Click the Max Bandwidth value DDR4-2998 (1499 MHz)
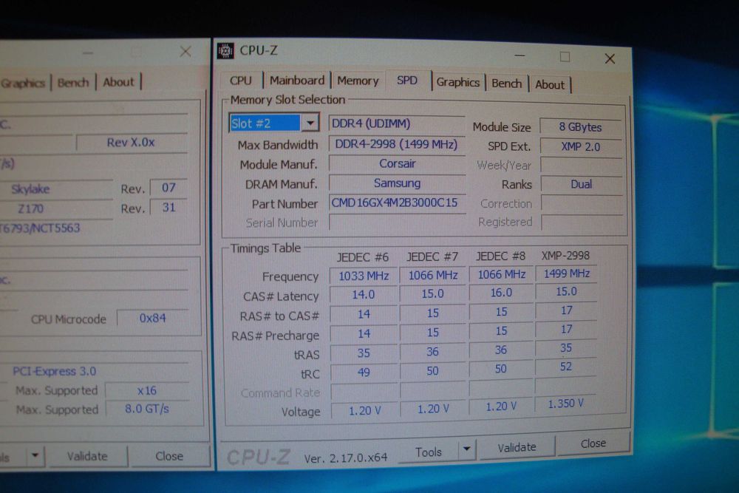The image size is (739, 493). pyautogui.click(x=397, y=144)
